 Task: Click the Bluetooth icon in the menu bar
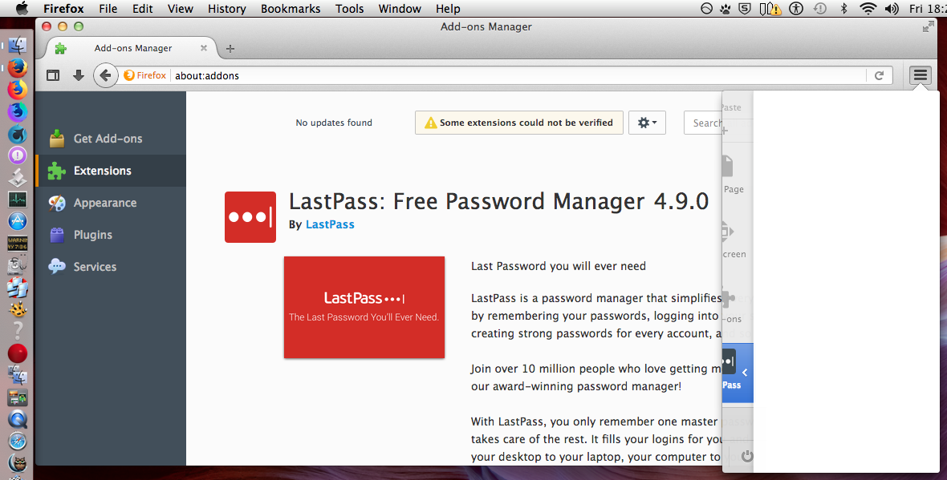pos(844,9)
